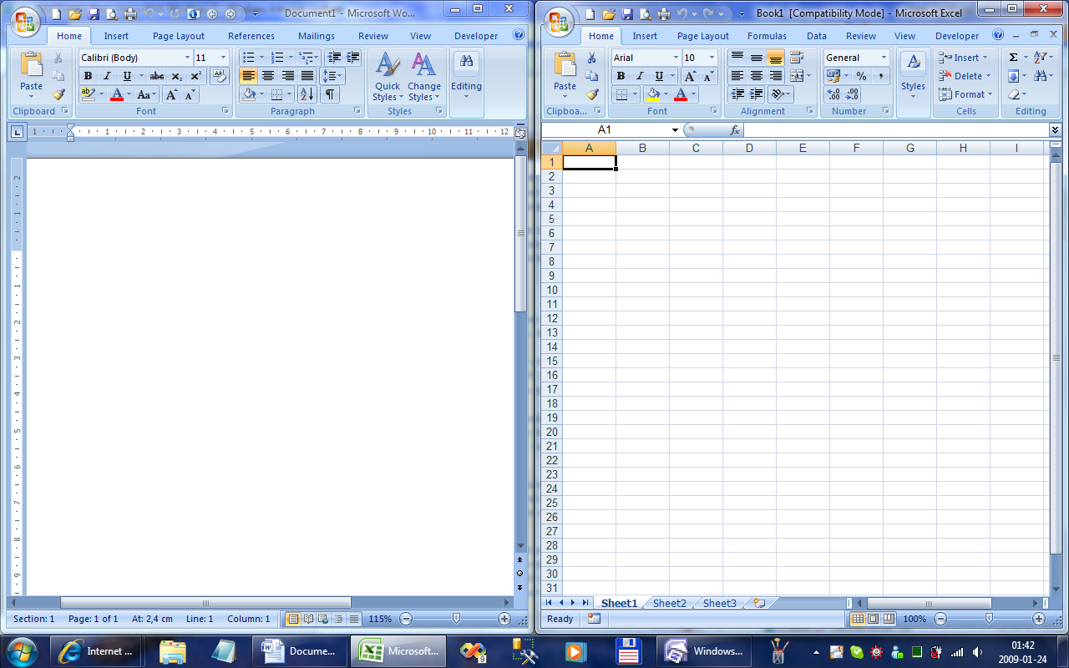Open Word Quick Styles gallery
This screenshot has width=1069, height=668.
388,77
